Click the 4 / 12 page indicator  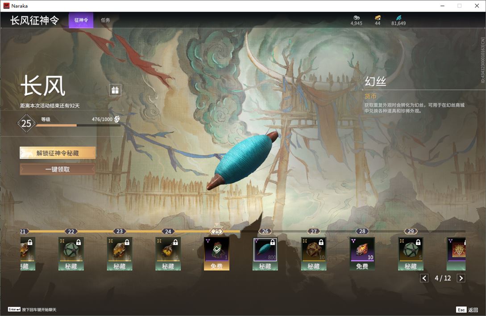pyautogui.click(x=443, y=278)
